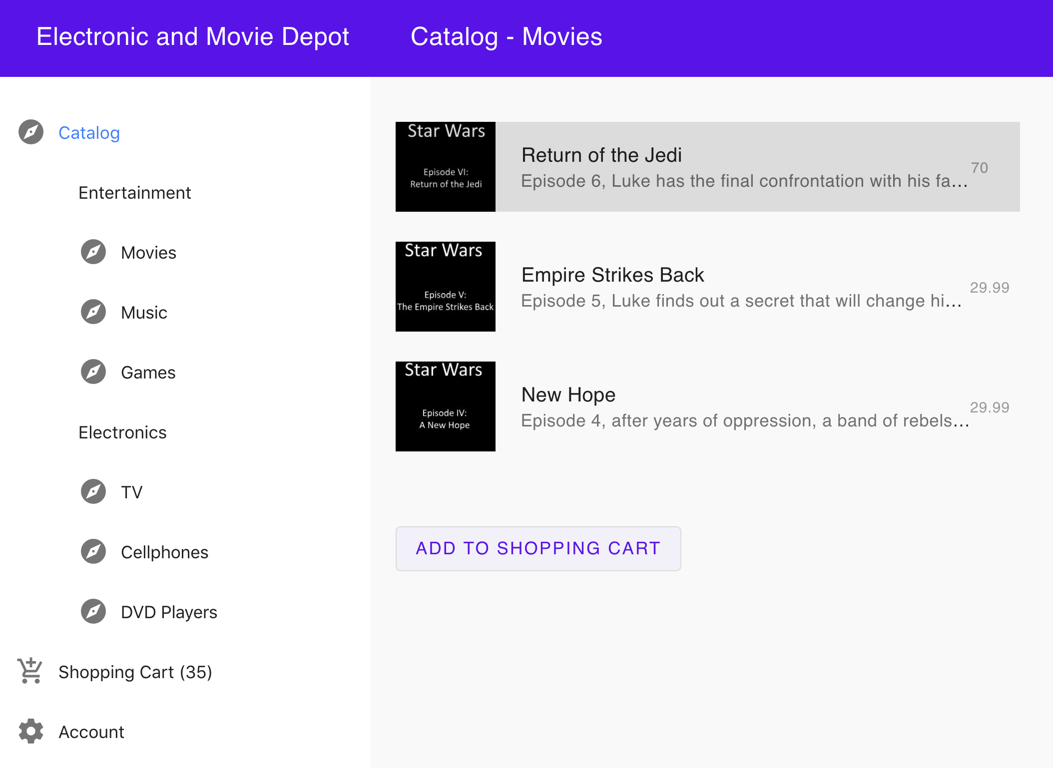Click the compass icon beside DVD Players

(93, 612)
